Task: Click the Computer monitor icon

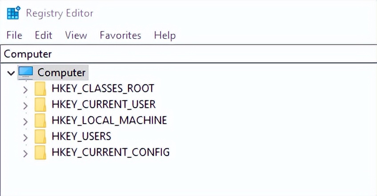Action: point(26,72)
